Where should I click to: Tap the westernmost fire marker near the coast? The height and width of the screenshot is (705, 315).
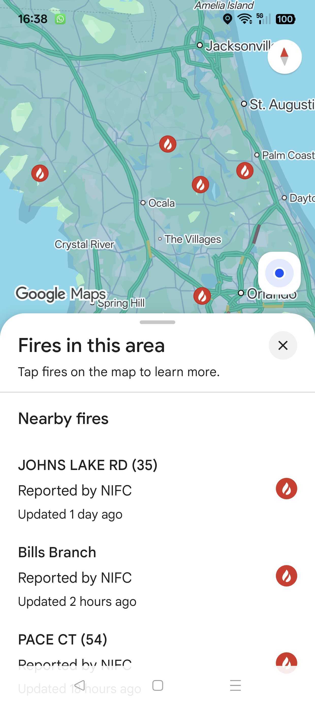click(x=40, y=173)
